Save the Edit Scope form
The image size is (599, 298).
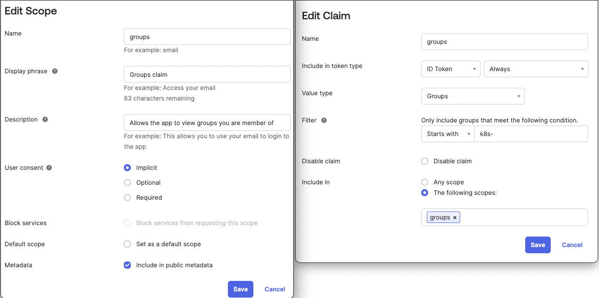(241, 289)
